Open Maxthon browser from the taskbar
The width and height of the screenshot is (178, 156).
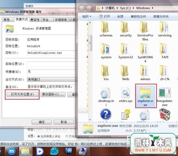[12, 151]
